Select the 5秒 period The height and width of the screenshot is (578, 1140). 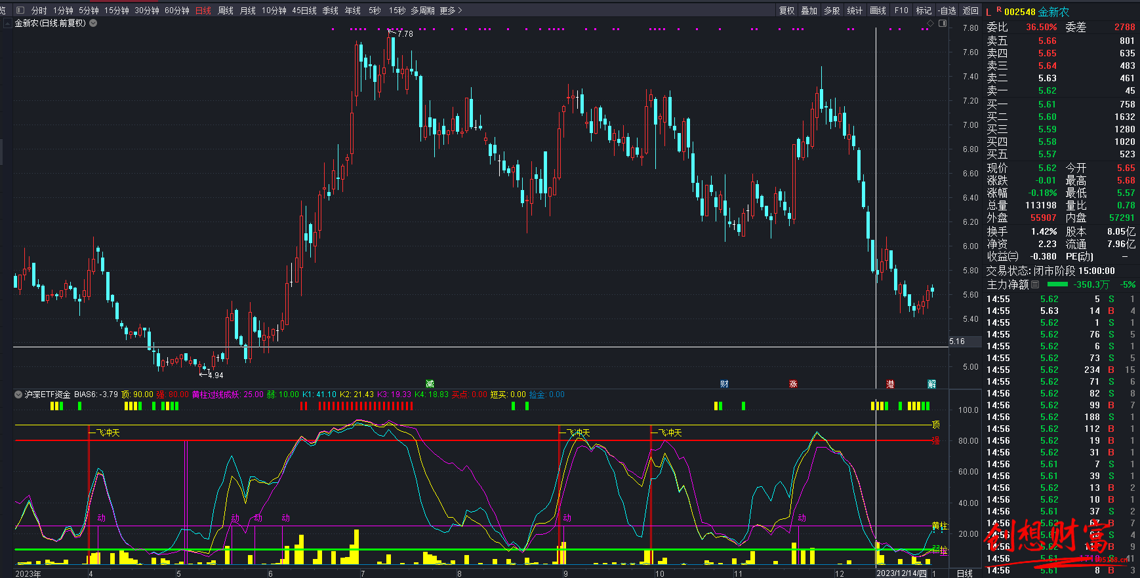coord(375,10)
